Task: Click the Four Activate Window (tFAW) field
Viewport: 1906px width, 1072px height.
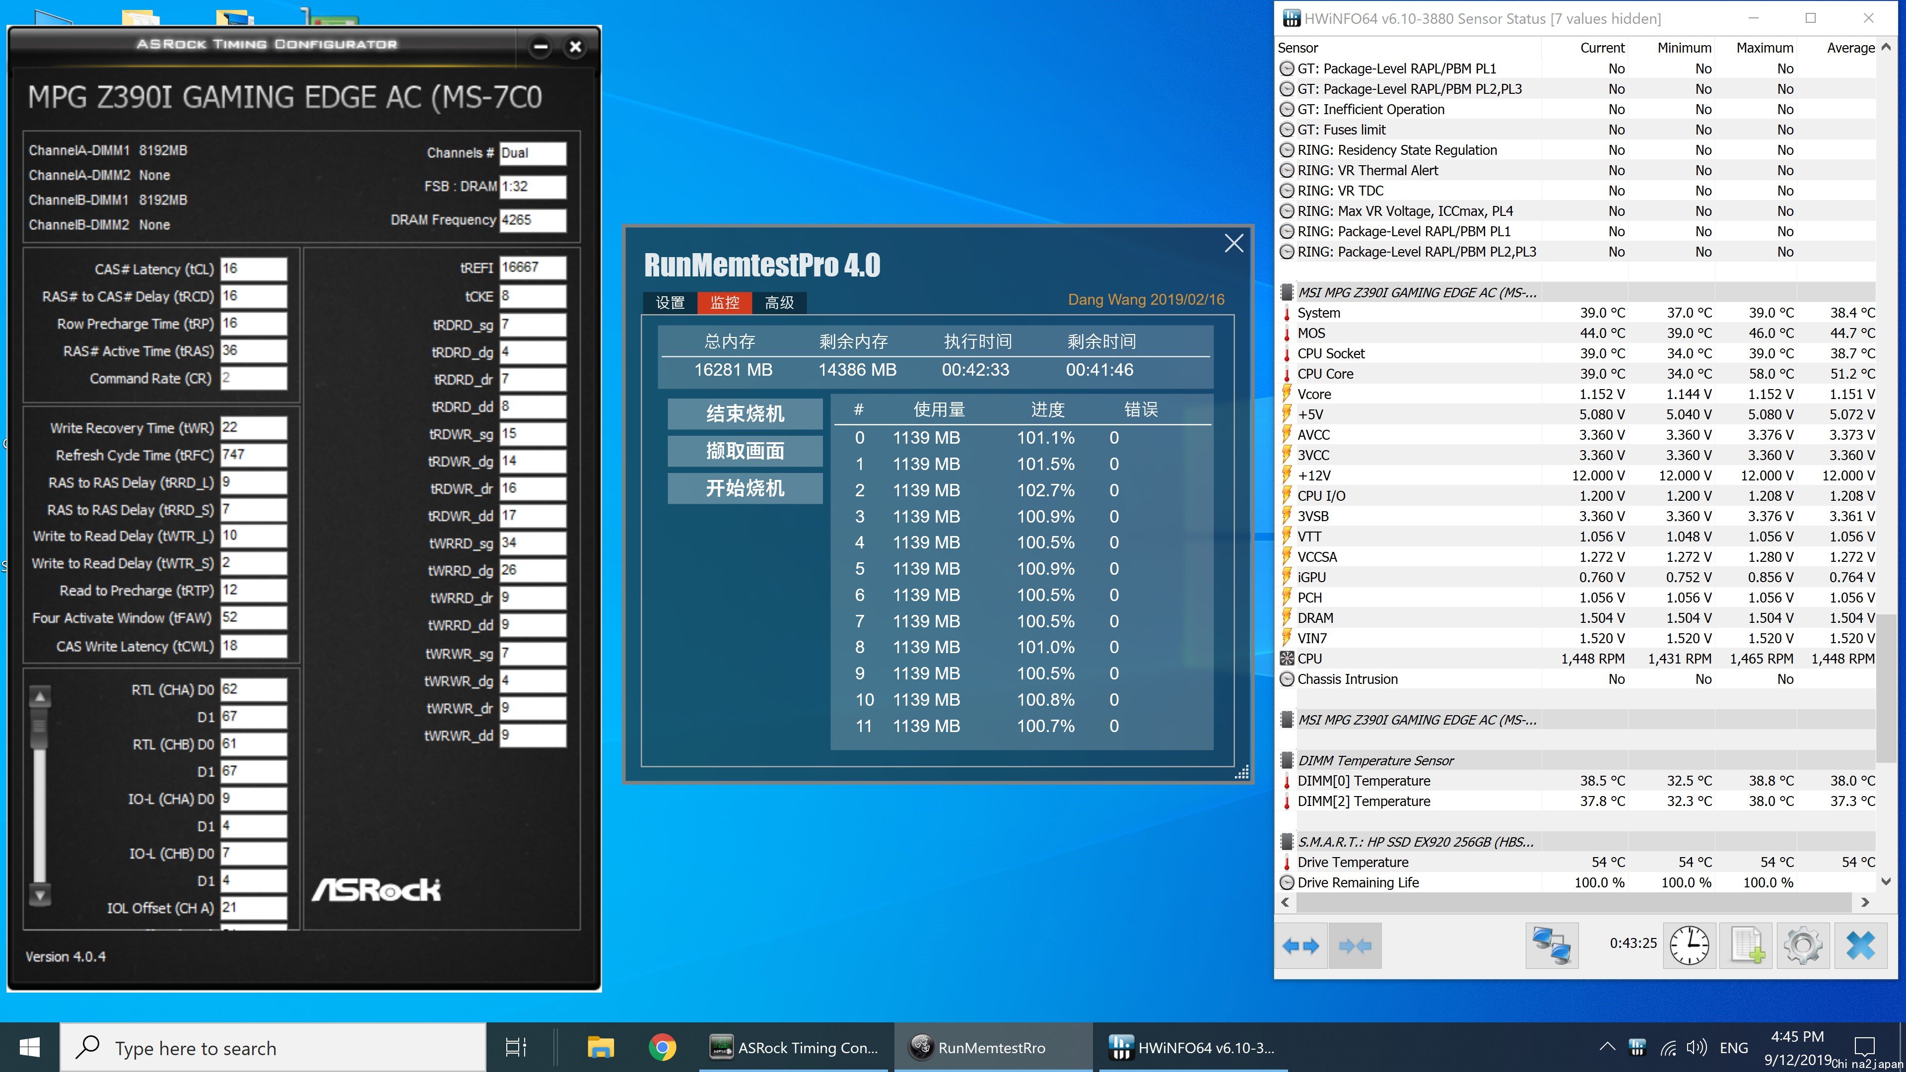Action: pos(254,618)
